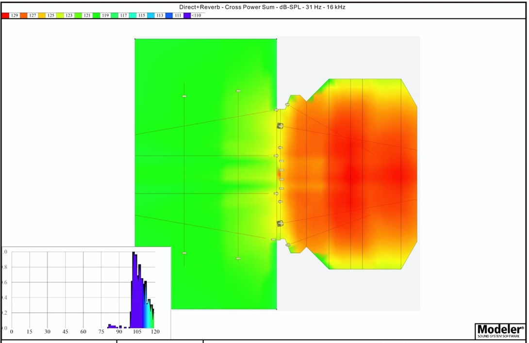529x343 pixels.
Task: Click speaker at upper notch of orange room
Action: pyautogui.click(x=288, y=104)
